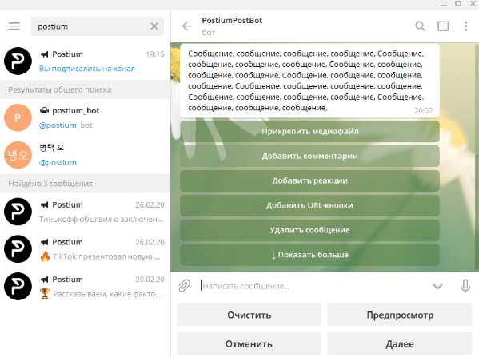Hit the Предпросмотр keyboard button

(400, 315)
